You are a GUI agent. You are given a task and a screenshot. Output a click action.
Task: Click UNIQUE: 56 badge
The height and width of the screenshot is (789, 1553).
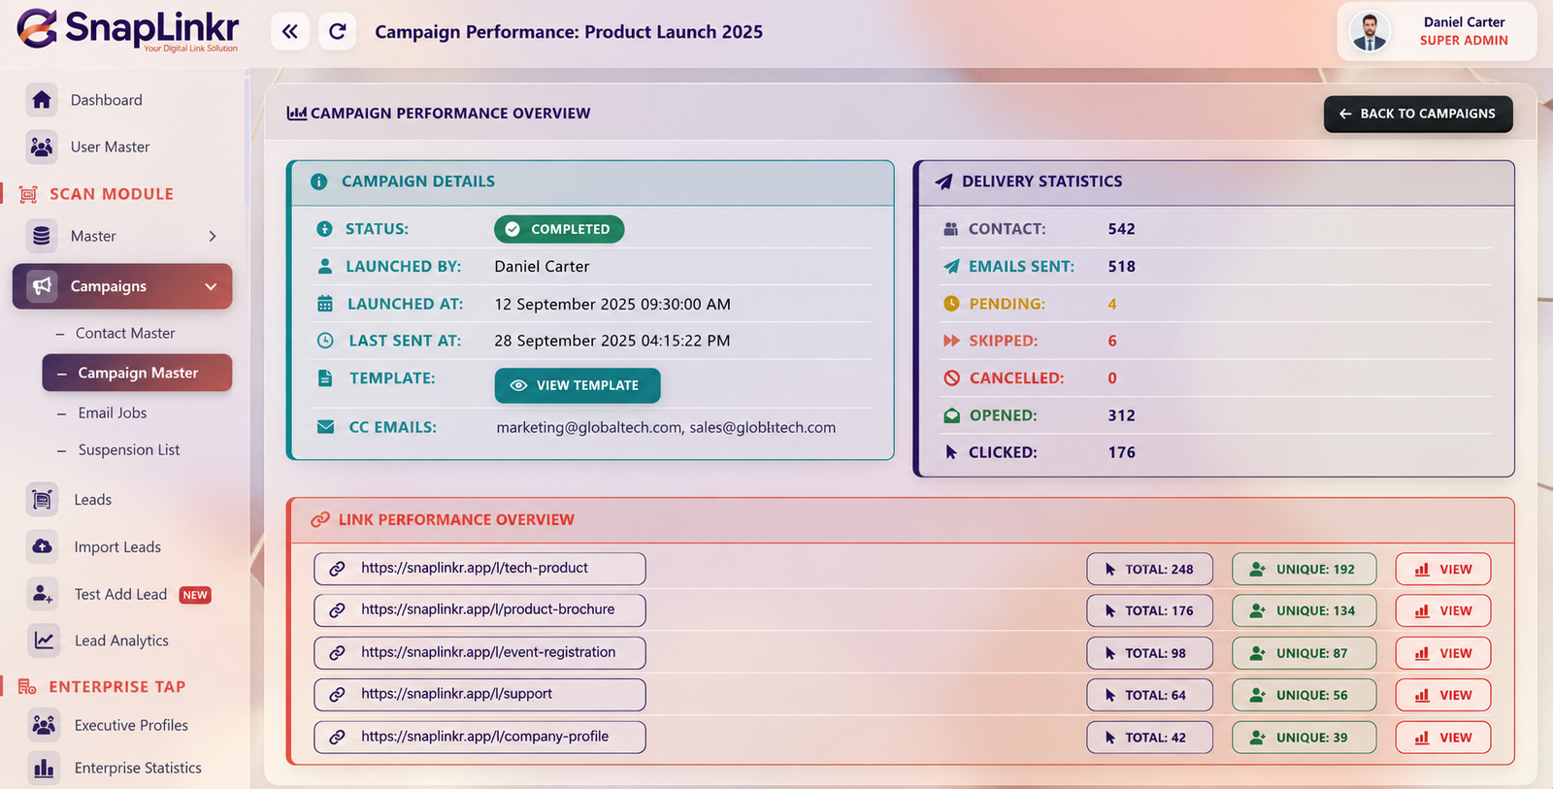(1305, 695)
